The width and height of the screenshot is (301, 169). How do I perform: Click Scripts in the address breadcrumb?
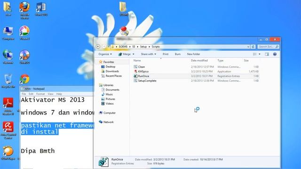point(156,46)
